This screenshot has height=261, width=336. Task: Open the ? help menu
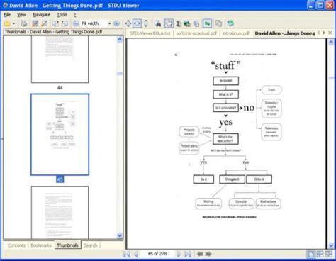click(74, 15)
